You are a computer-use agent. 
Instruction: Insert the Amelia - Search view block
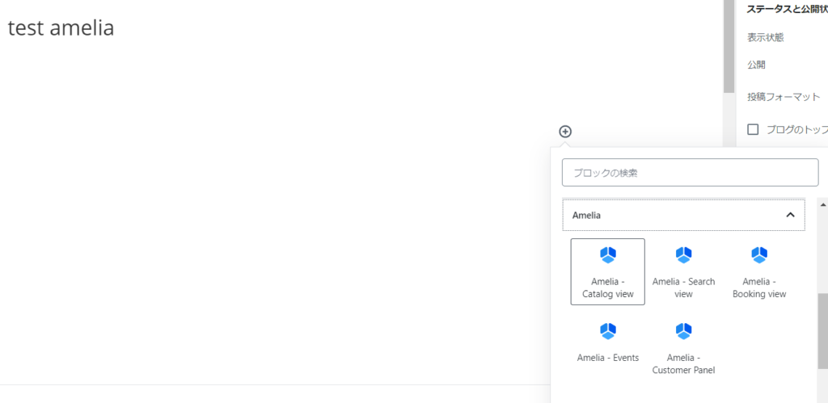683,271
